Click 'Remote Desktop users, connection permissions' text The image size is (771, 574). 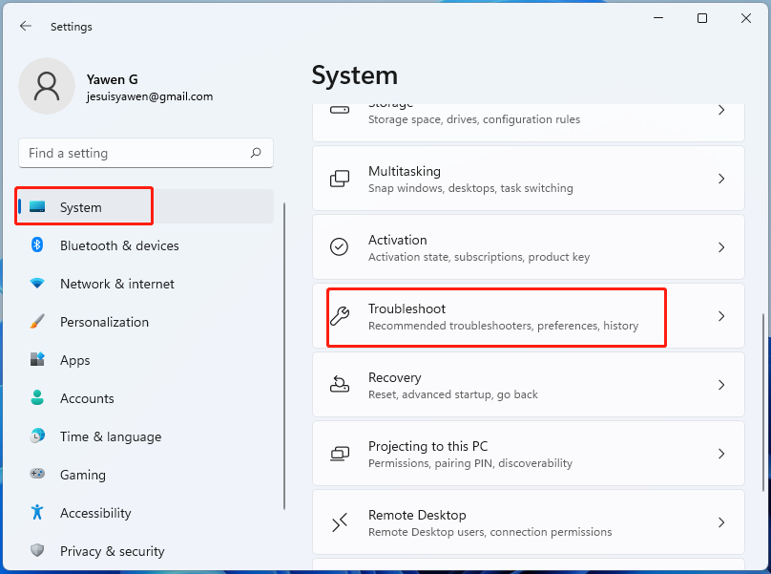[x=490, y=532]
